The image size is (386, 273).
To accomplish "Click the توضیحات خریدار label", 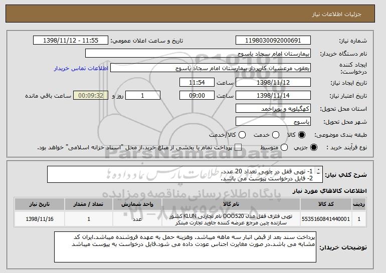I will point(343,247).
